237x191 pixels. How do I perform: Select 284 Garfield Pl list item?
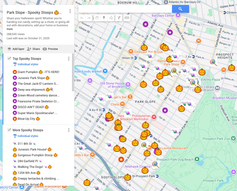pyautogui.click(x=28, y=161)
